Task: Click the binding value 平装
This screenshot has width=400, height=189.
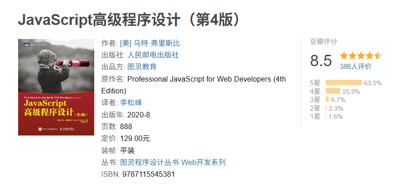Action: [127, 150]
